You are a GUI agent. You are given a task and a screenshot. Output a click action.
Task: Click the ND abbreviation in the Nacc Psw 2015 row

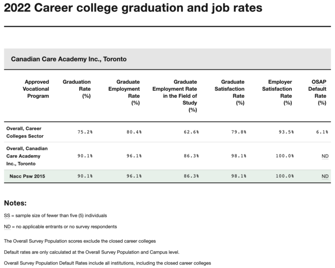coord(325,176)
